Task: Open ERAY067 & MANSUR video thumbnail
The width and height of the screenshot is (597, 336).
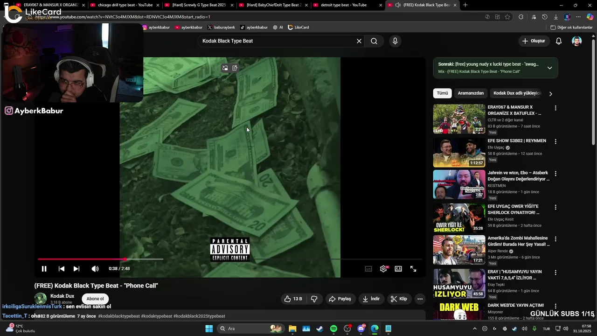Action: pos(459,119)
